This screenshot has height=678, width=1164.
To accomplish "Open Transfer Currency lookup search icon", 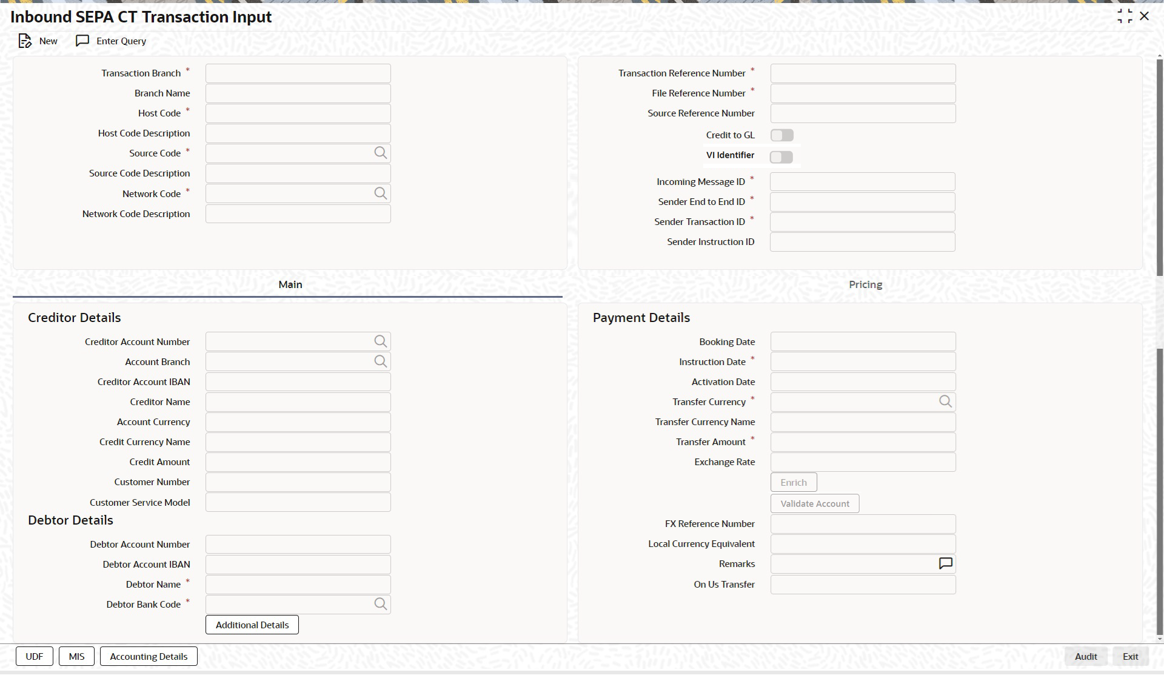I will pyautogui.click(x=945, y=402).
